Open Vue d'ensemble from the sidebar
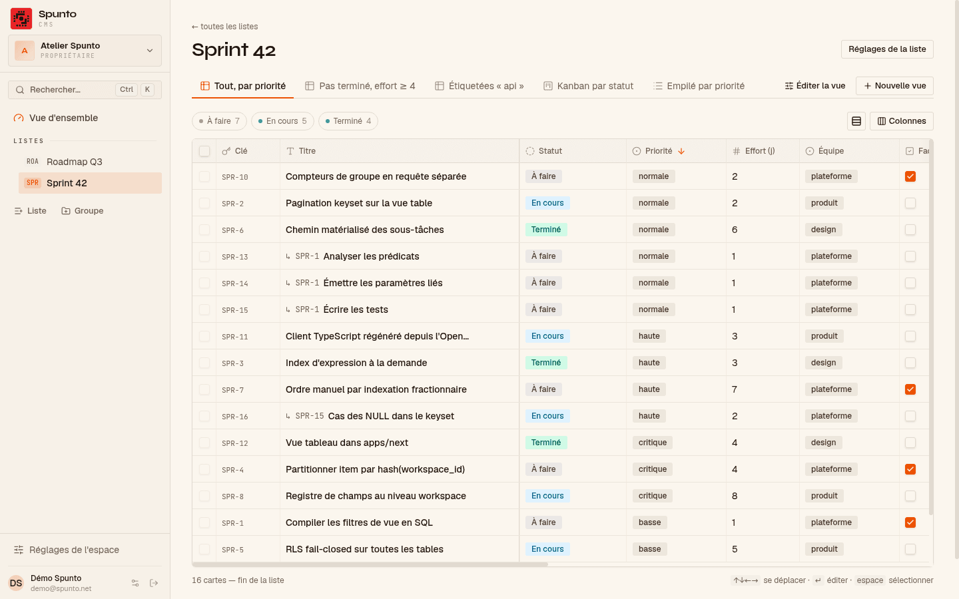This screenshot has width=959, height=599. (x=85, y=118)
